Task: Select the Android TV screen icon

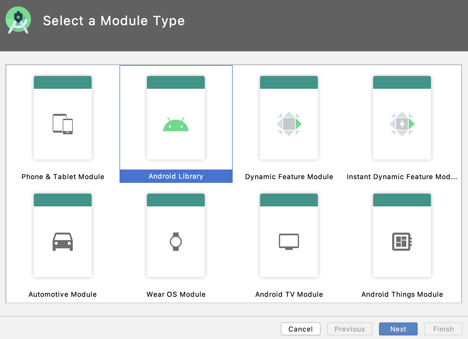Action: coord(289,242)
